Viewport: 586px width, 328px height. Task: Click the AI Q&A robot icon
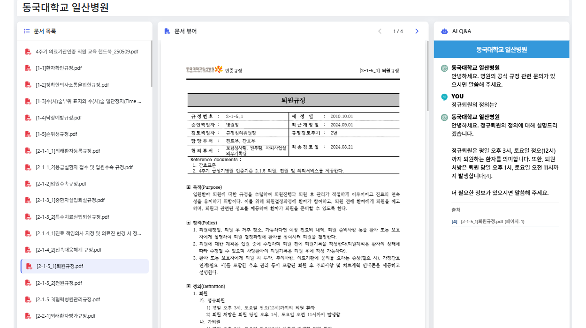click(444, 31)
